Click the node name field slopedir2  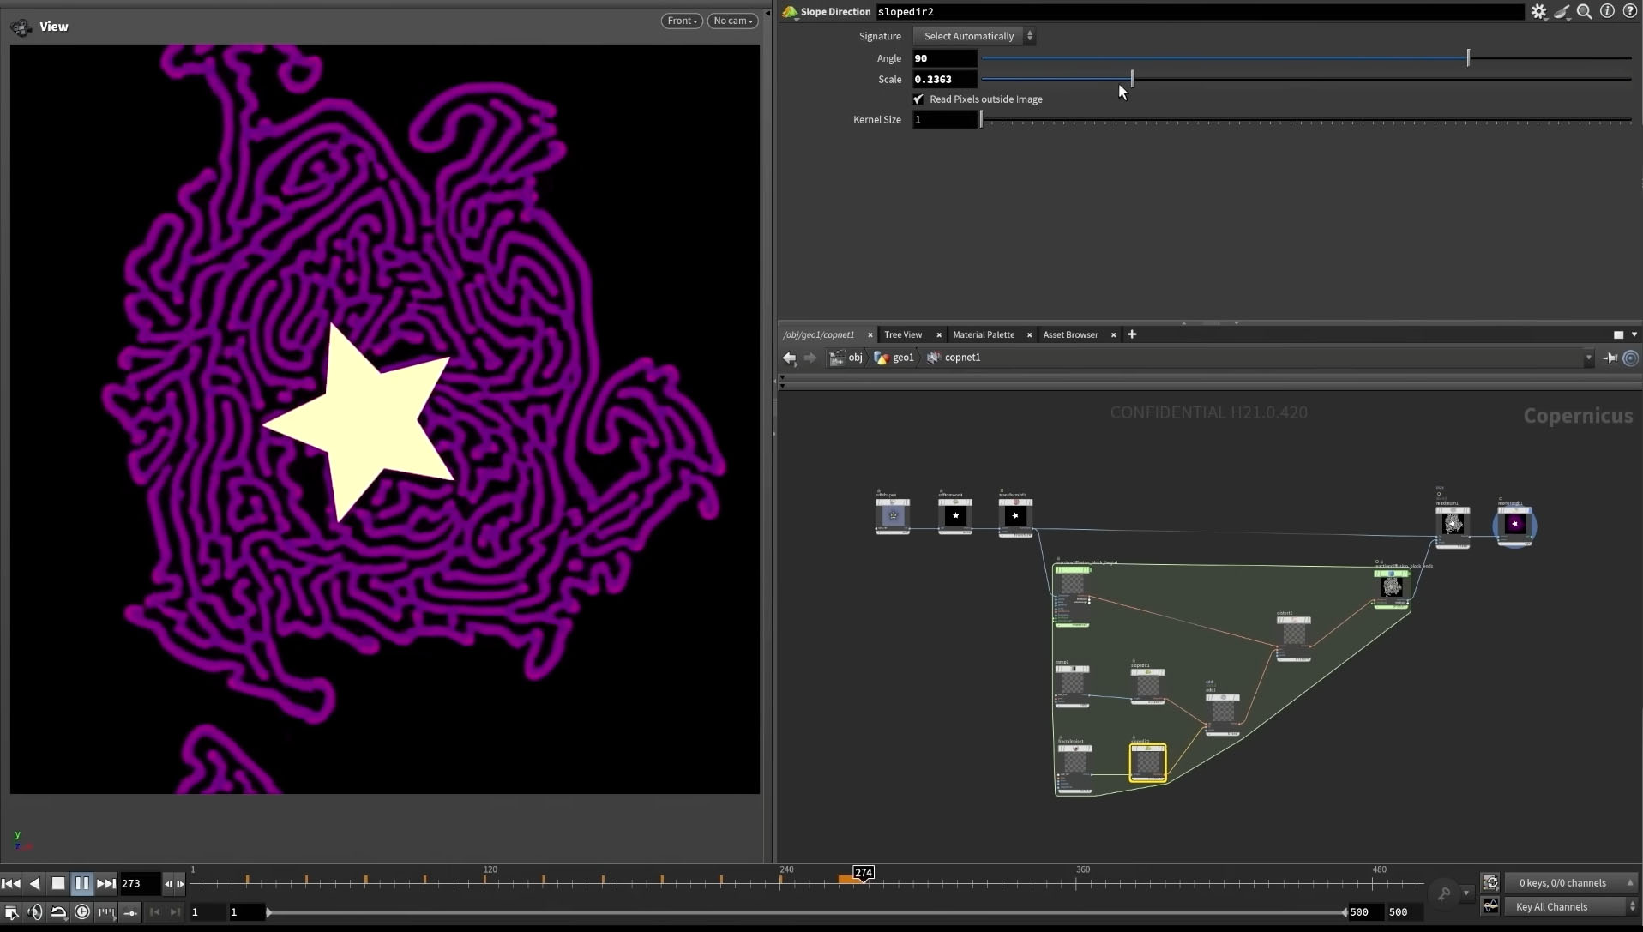coord(1199,12)
